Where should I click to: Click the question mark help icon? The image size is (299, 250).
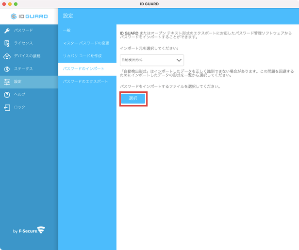pos(7,95)
